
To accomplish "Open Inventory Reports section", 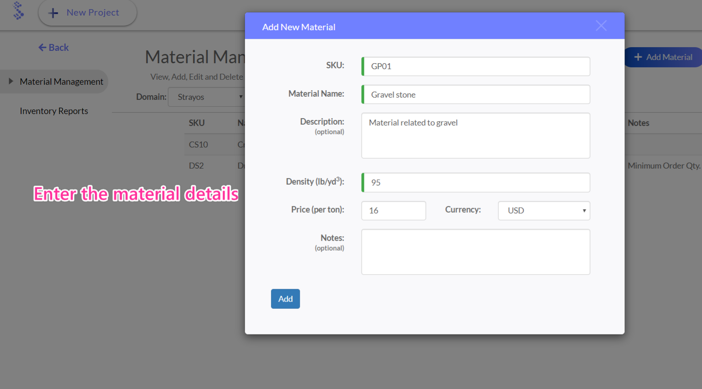I will (x=54, y=111).
